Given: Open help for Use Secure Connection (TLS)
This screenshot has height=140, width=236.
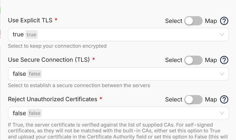Looking at the screenshot, I should point(224,60).
